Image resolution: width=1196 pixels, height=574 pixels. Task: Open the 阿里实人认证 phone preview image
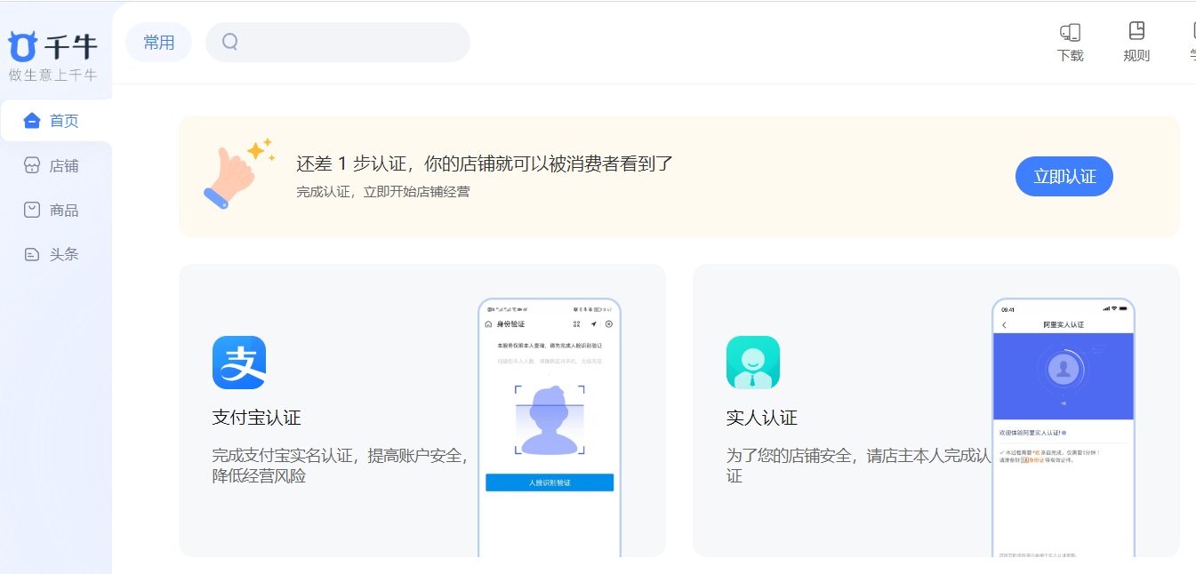[1064, 427]
